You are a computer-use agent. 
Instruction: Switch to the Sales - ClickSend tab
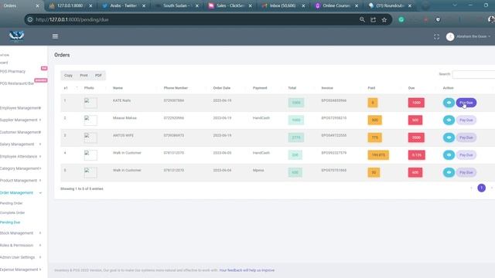coord(230,5)
